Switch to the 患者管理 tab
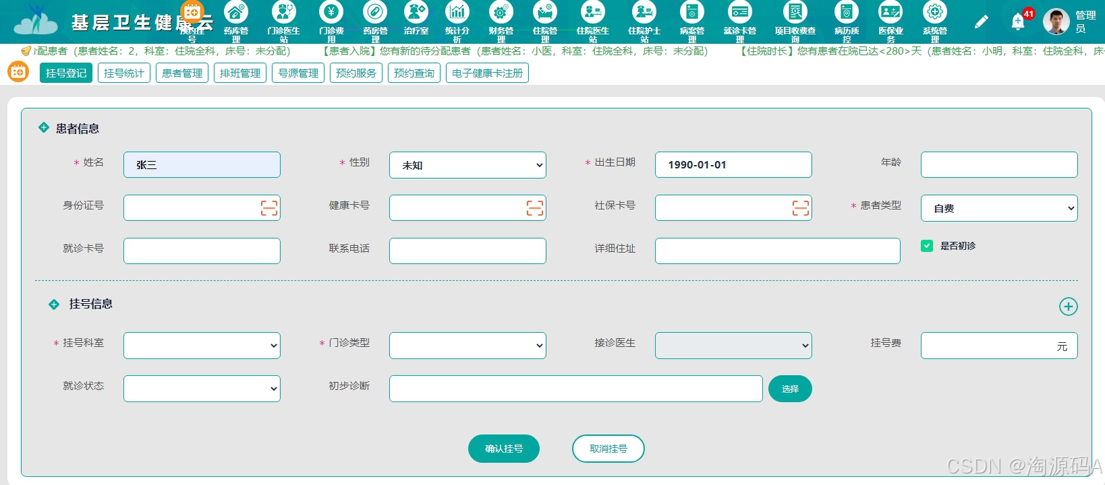Image resolution: width=1105 pixels, height=485 pixels. pos(182,73)
